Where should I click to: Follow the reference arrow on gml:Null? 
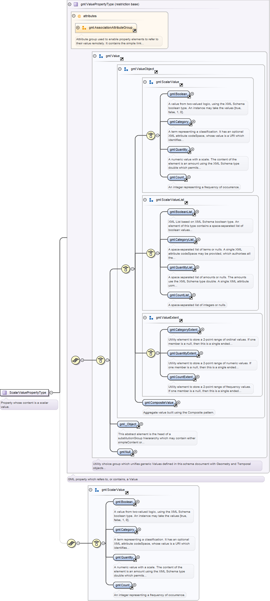(x=132, y=455)
